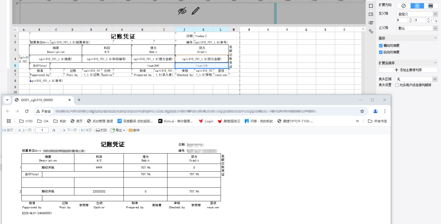The height and width of the screenshot is (224, 441).
Task: Open the 鼎捷TIPTOP-T100 bookmark
Action: [x=295, y=121]
